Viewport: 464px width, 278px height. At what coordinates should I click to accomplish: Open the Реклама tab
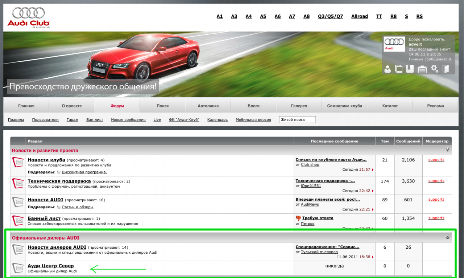[x=435, y=106]
